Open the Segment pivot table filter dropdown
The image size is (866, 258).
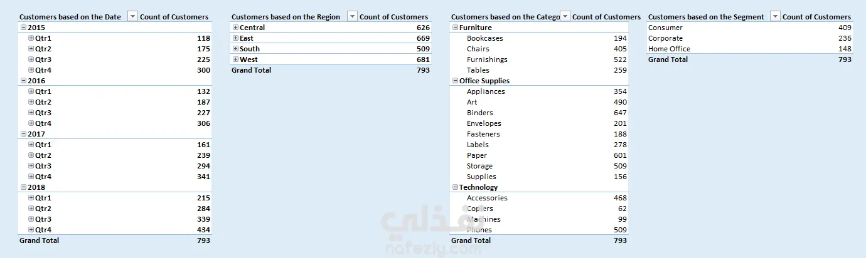(775, 17)
